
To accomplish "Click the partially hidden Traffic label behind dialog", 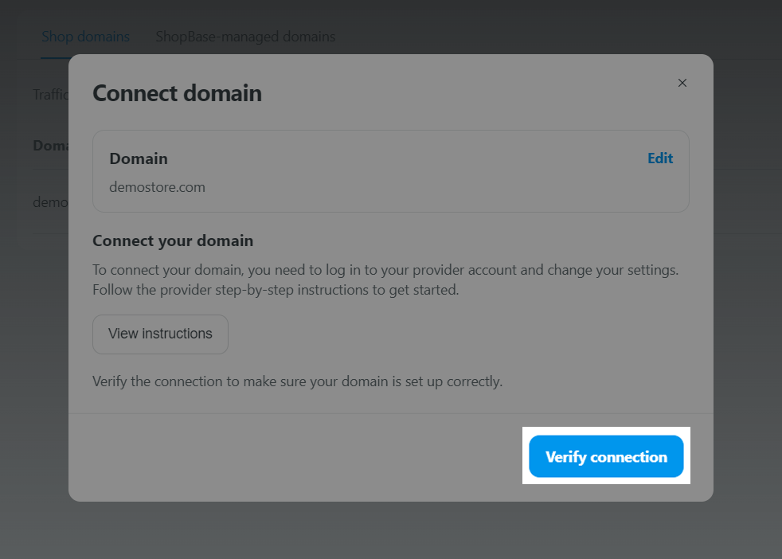I will point(50,95).
